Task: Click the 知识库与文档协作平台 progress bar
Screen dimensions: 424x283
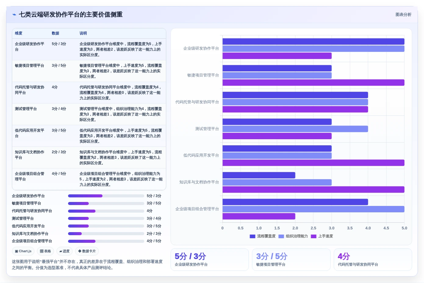Action: click(106, 234)
